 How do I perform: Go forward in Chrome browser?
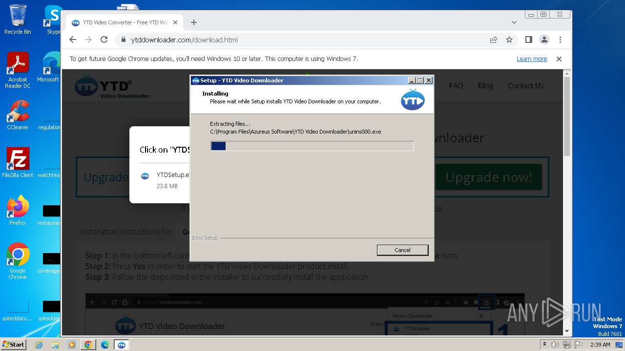click(88, 39)
